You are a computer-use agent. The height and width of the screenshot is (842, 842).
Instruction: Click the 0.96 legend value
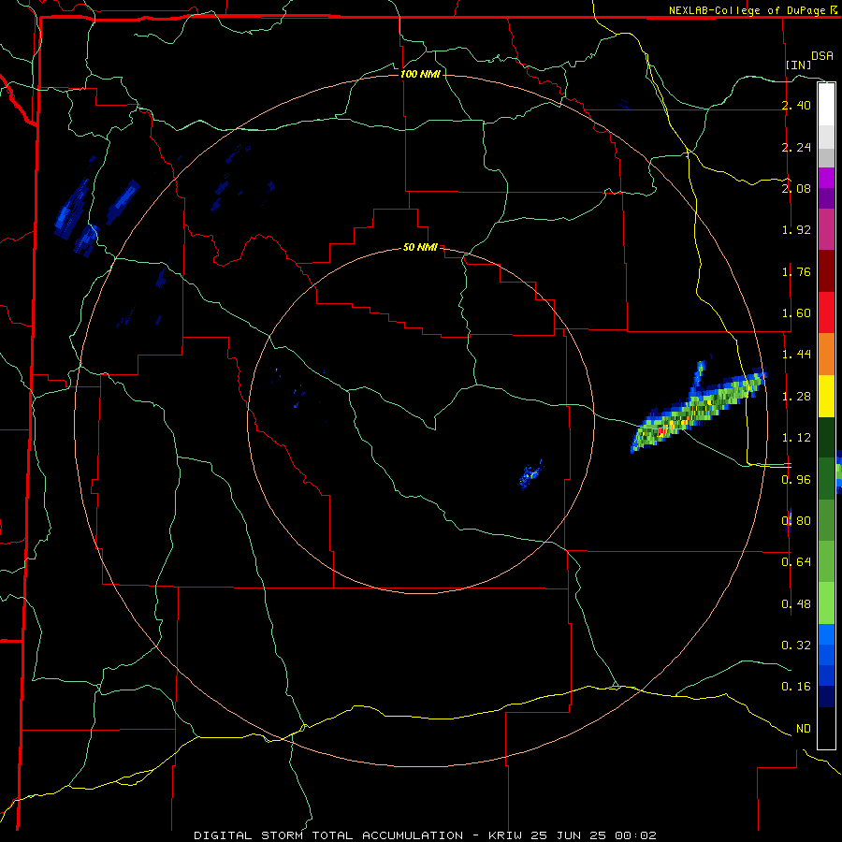click(x=796, y=480)
